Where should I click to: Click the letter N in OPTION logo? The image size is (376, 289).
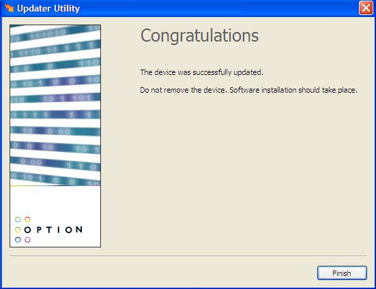[x=79, y=230]
